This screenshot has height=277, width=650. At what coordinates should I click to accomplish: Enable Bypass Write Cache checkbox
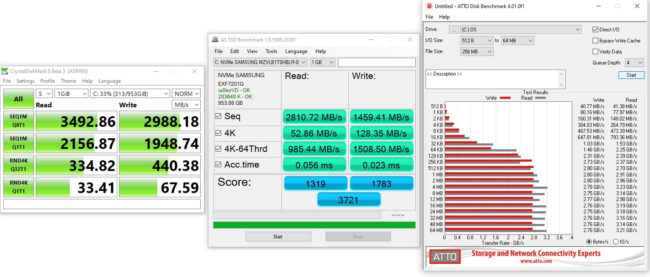[x=596, y=41]
